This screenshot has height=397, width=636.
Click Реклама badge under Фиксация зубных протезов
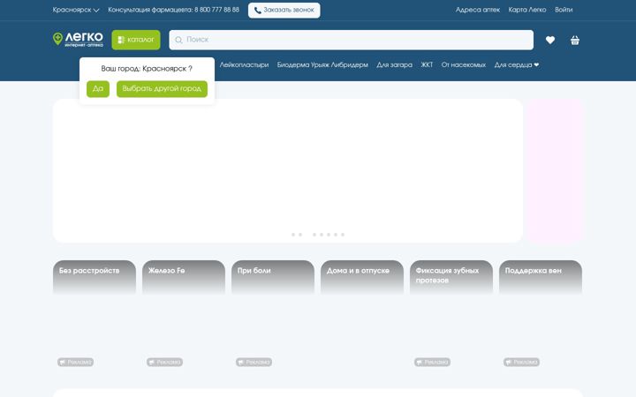pos(432,362)
